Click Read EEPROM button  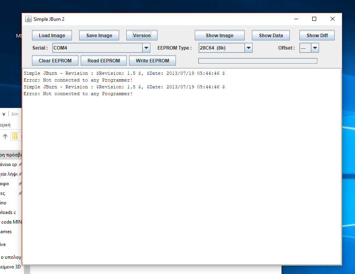click(104, 61)
